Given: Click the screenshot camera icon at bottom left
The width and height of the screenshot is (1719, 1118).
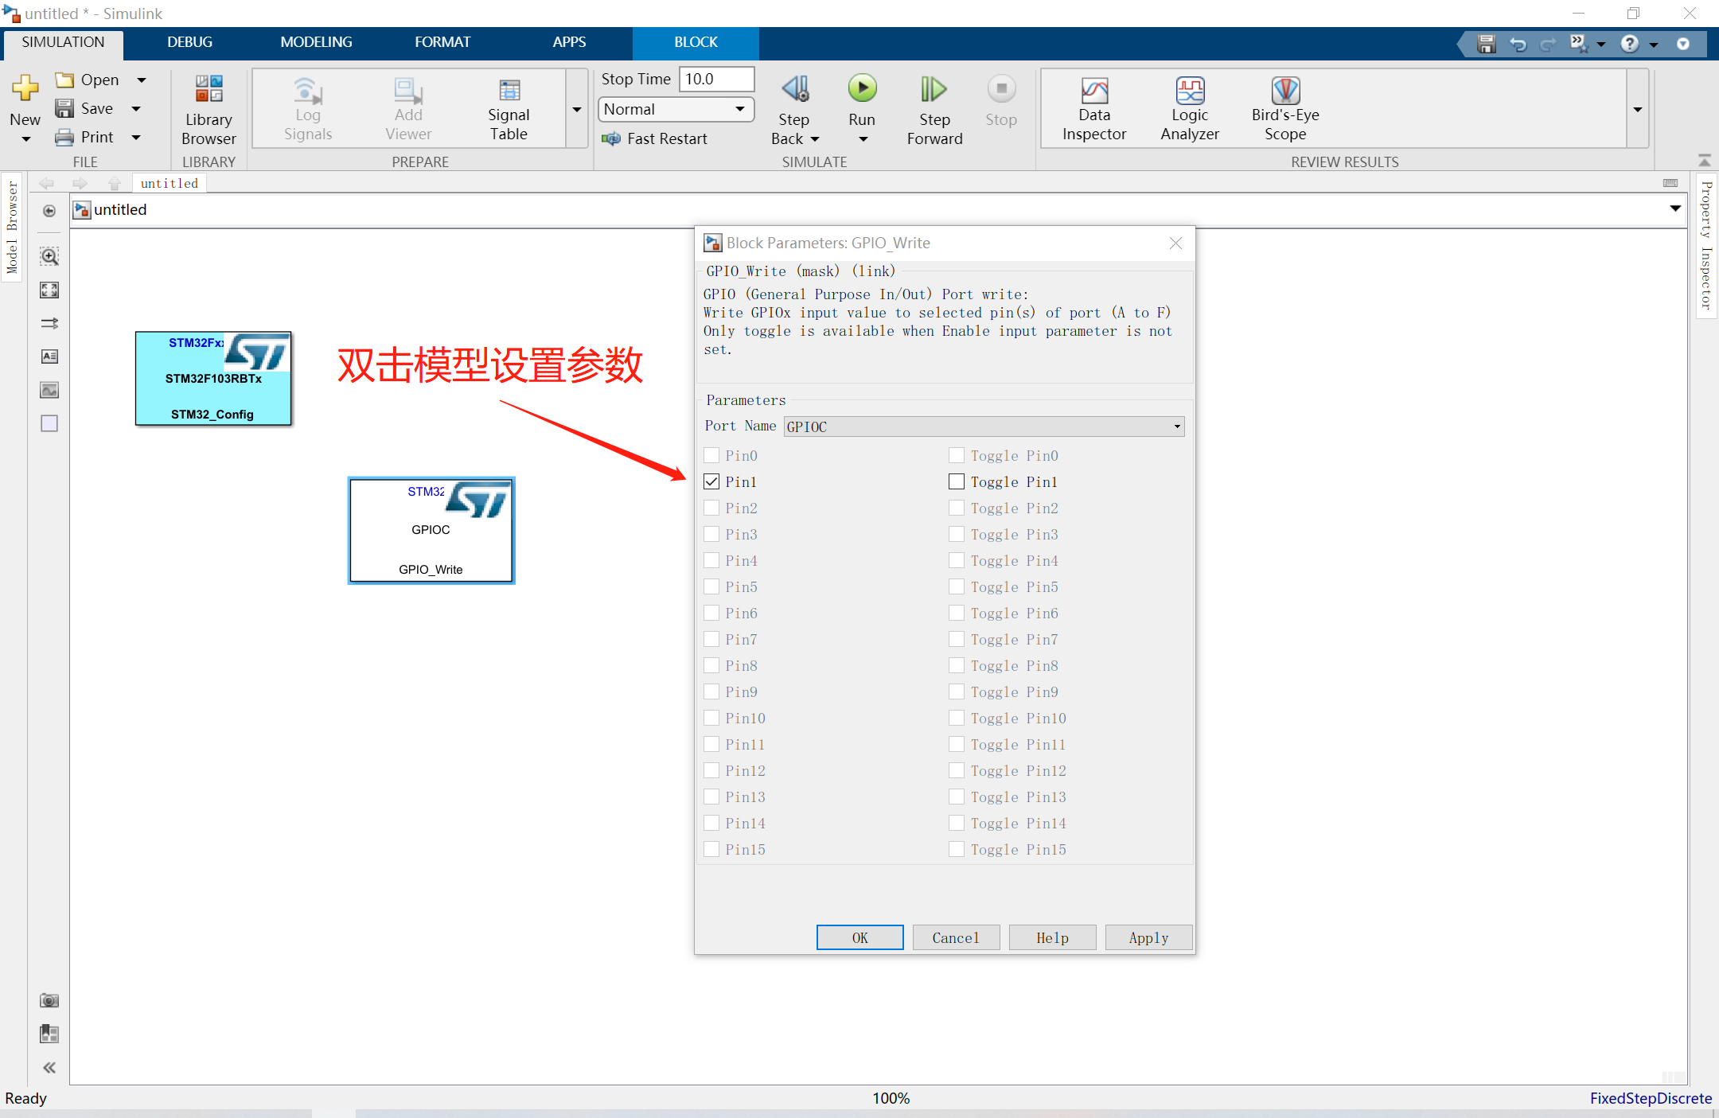Looking at the screenshot, I should 49,1000.
